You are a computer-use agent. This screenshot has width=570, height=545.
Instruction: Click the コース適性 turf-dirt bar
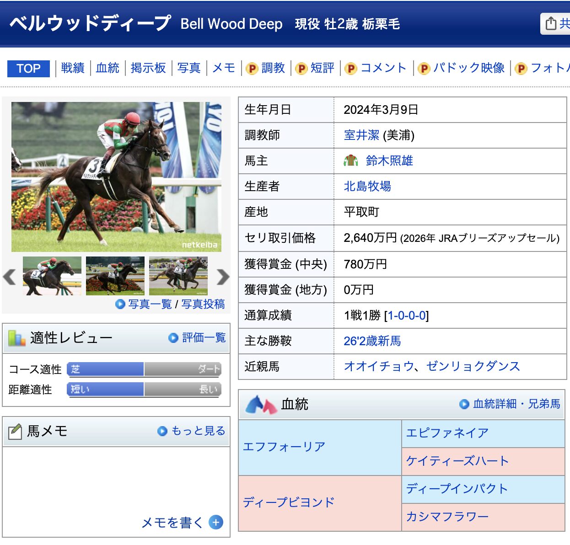(x=144, y=369)
